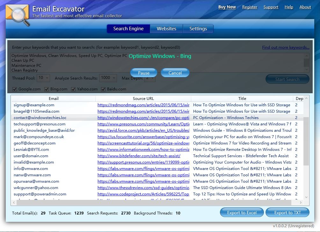320x232 pixels.
Task: Select the techsupport@presonus.com email
Action: click(x=40, y=124)
